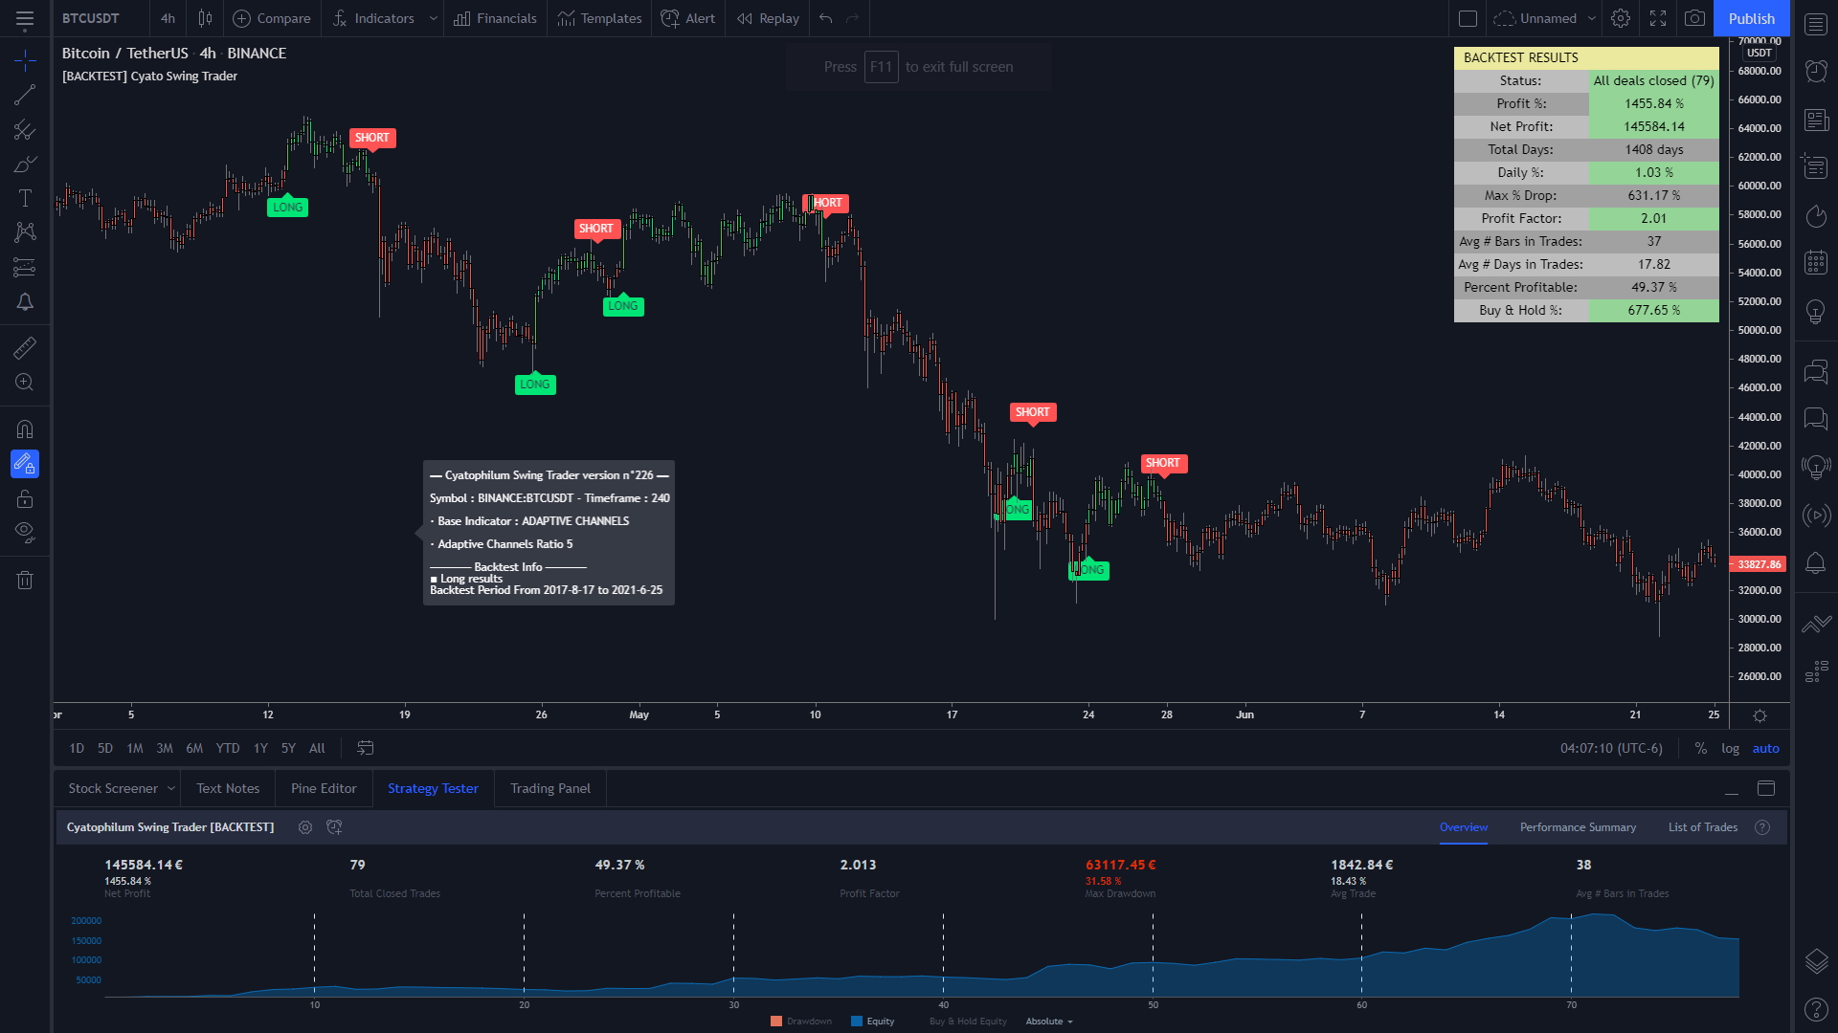Expand the Unnamed layout dropdown
Screen dimensions: 1838x1033
point(1592,18)
